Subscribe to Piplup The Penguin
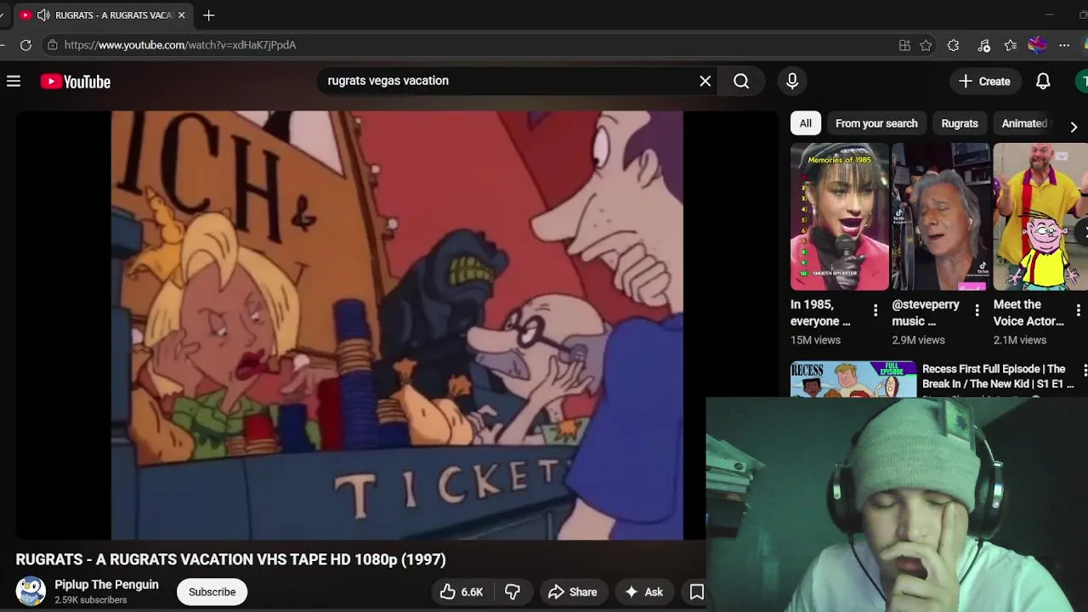This screenshot has height=612, width=1088. click(x=212, y=592)
